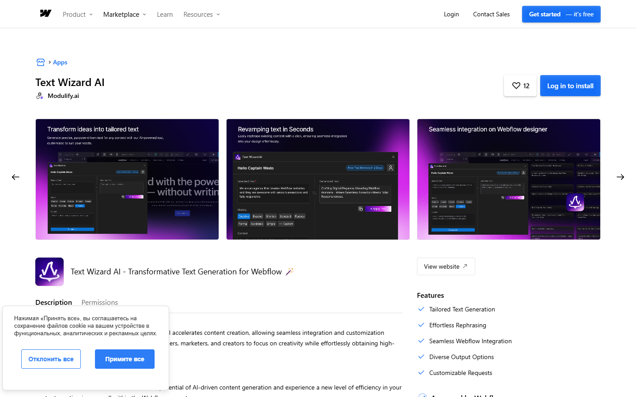Like the app with heart icon

tap(520, 86)
